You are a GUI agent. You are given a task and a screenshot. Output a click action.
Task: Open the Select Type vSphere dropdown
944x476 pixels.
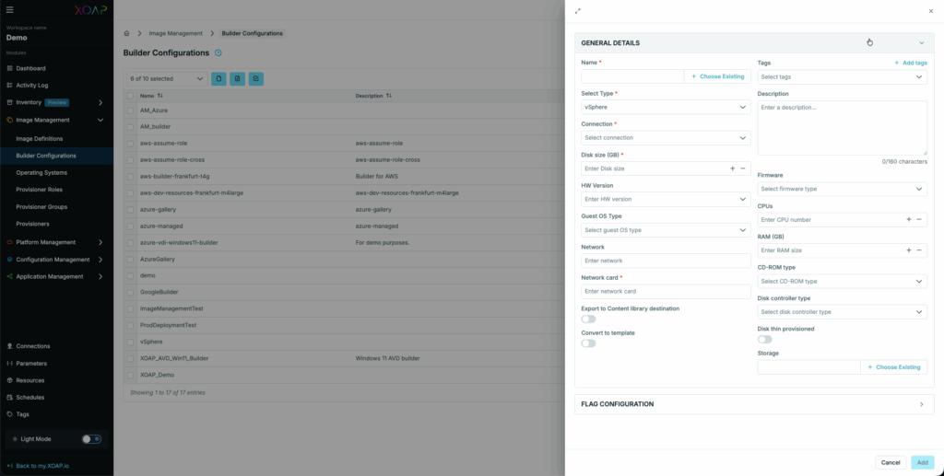(666, 107)
